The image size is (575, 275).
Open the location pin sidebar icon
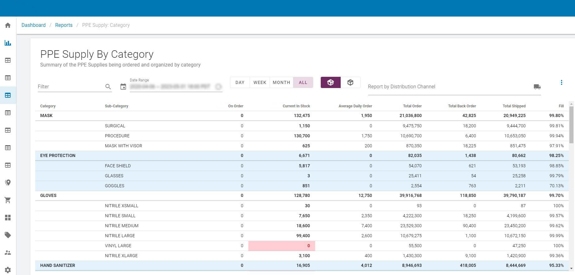point(8,183)
